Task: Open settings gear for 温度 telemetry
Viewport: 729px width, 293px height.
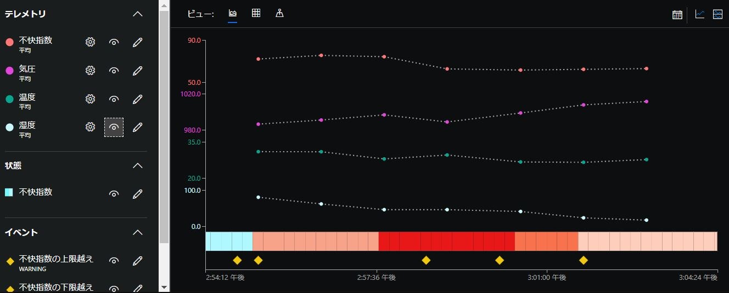Action: pyautogui.click(x=91, y=99)
